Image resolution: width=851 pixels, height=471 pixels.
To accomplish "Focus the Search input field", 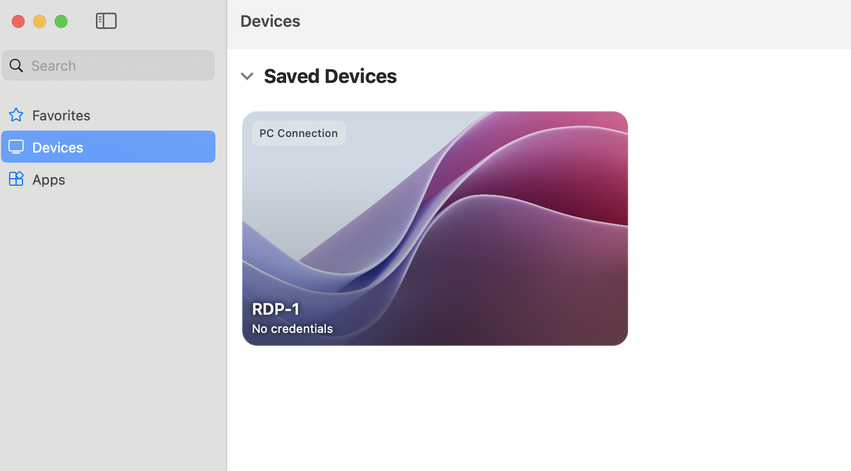I will (x=119, y=65).
